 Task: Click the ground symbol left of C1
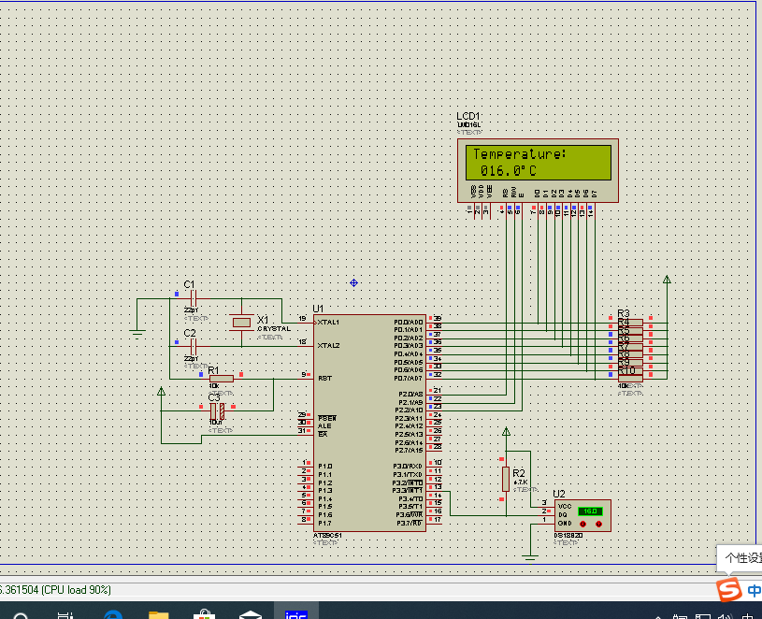coord(137,334)
